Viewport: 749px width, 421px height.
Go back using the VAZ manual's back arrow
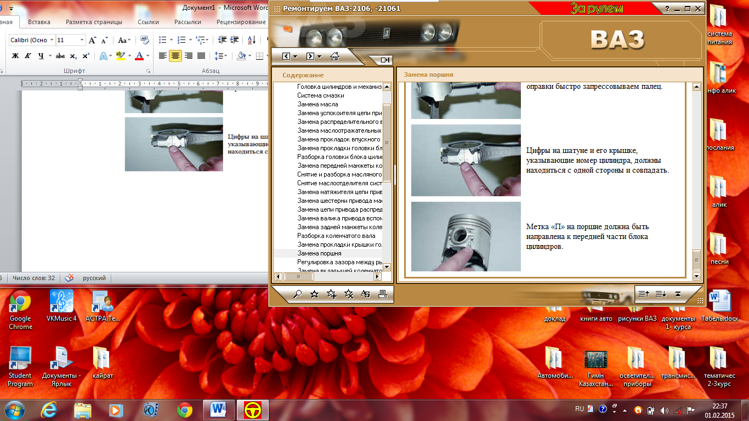pyautogui.click(x=286, y=56)
